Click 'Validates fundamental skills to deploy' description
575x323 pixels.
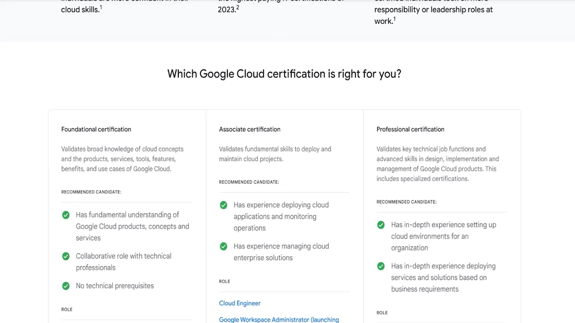(275, 154)
